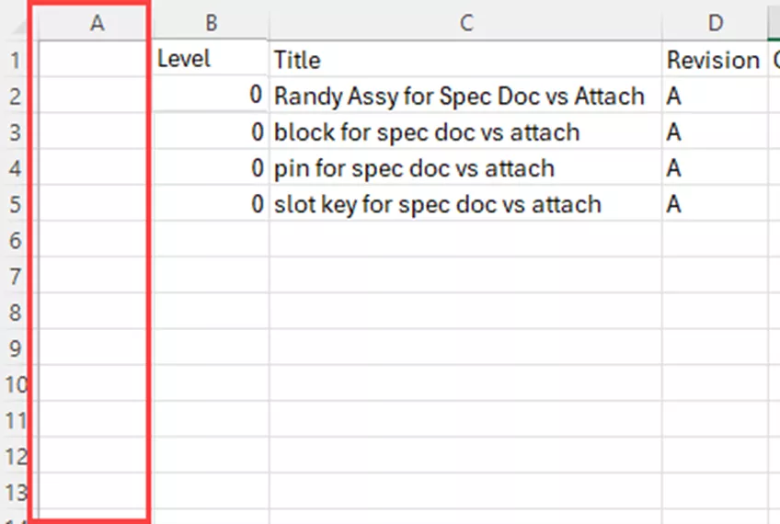Select column C header
Image resolution: width=780 pixels, height=524 pixels.
(x=465, y=23)
